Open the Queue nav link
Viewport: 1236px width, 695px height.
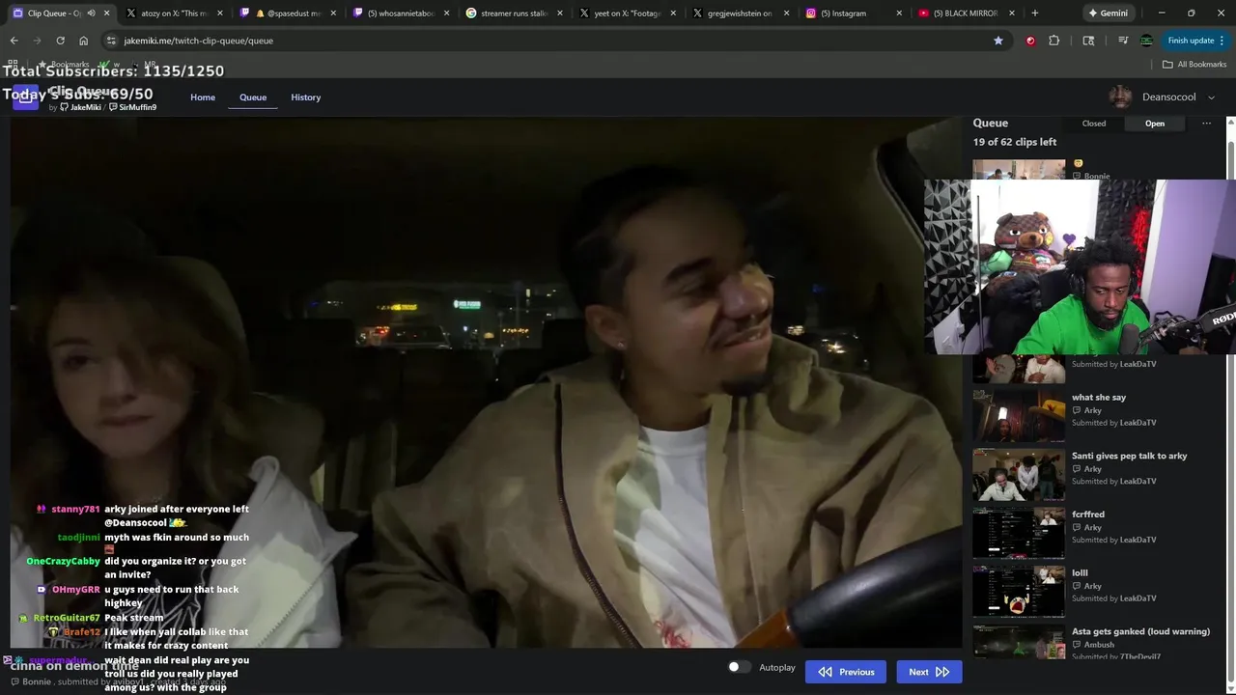point(253,97)
